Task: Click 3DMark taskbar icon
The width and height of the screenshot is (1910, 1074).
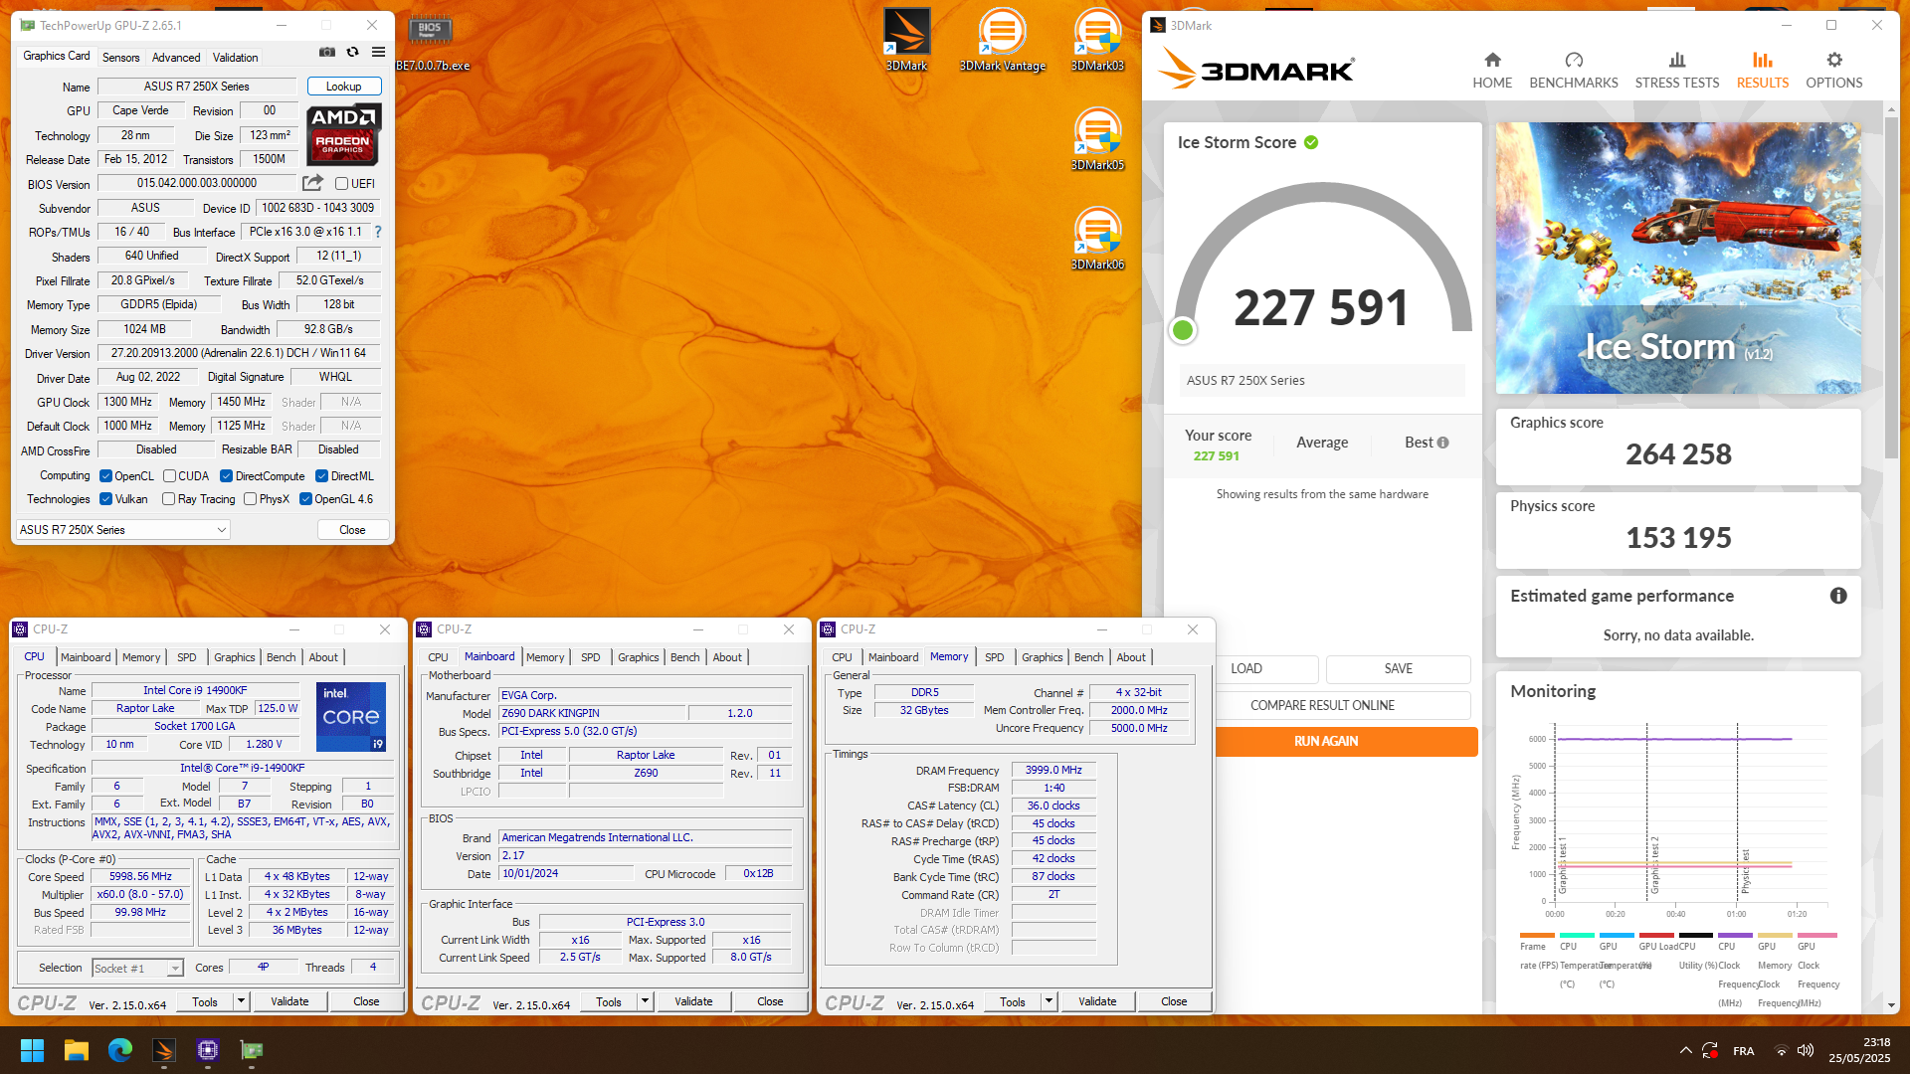Action: tap(164, 1050)
